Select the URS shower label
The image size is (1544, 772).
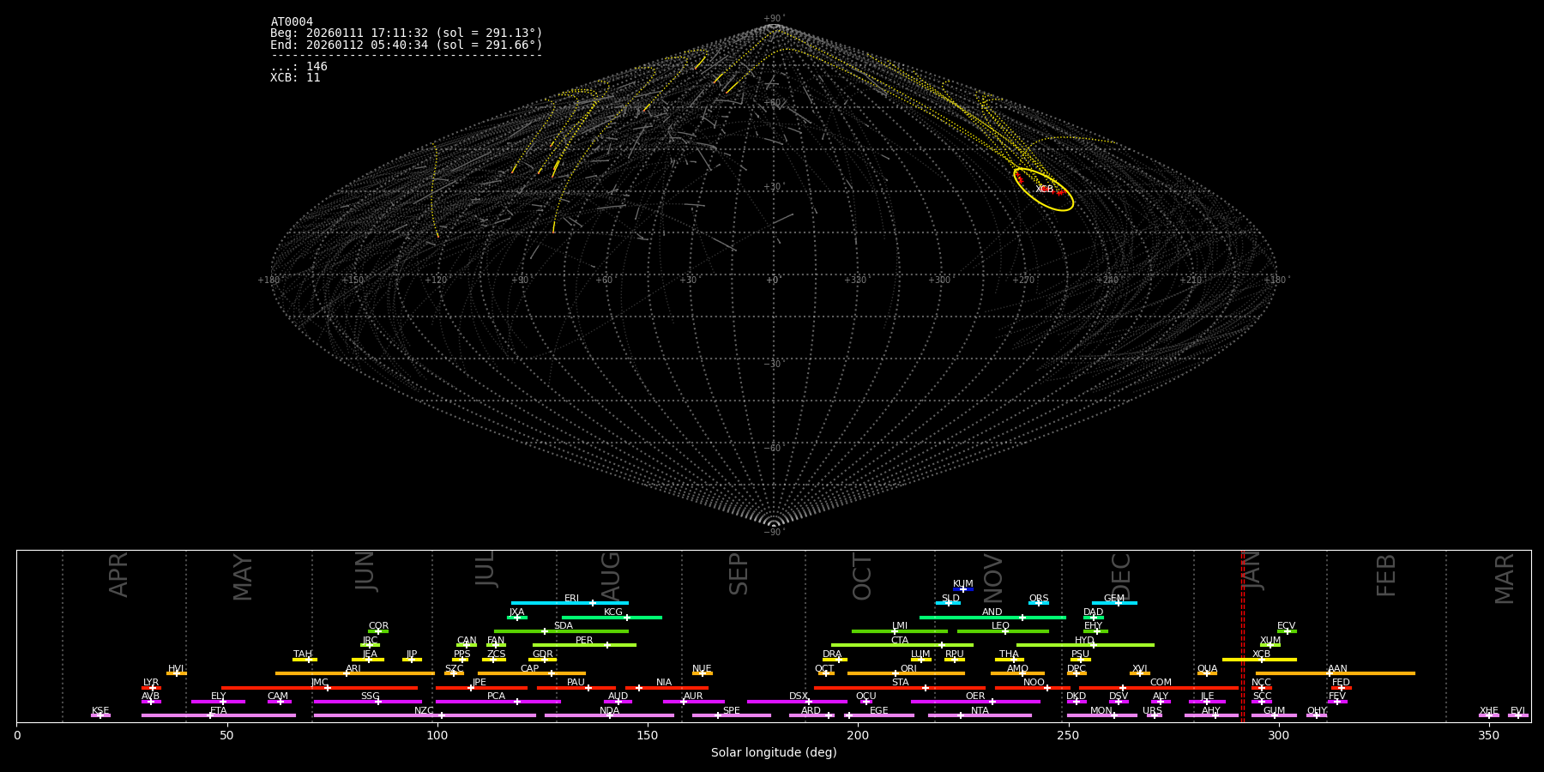point(1152,710)
